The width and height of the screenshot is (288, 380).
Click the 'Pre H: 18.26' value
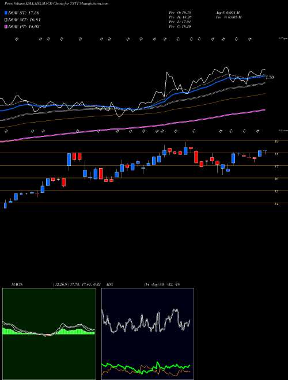(x=180, y=17)
